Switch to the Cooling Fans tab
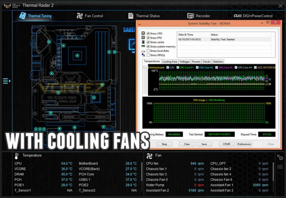The width and height of the screenshot is (286, 198). point(170,62)
